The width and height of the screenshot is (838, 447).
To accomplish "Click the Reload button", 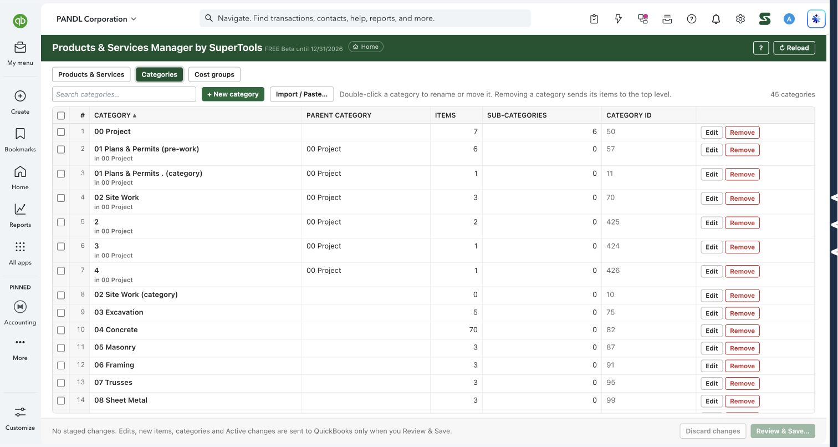I will [794, 48].
